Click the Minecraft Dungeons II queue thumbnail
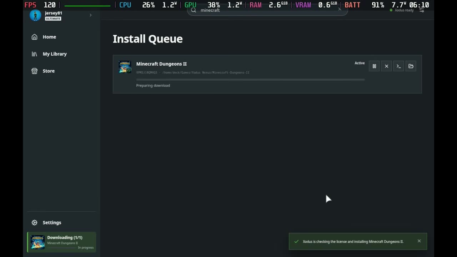This screenshot has width=457, height=257. [125, 67]
